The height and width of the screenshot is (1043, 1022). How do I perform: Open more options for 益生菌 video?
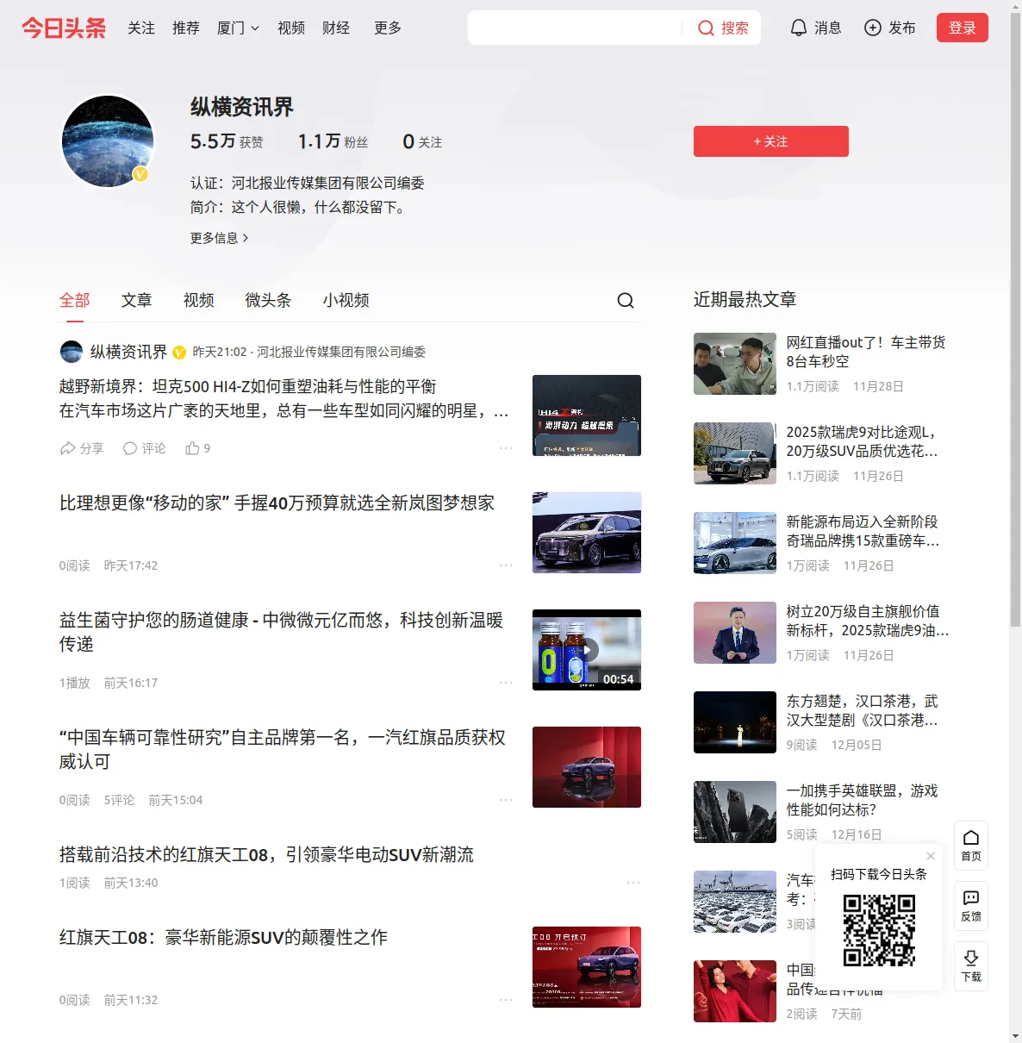click(x=506, y=683)
